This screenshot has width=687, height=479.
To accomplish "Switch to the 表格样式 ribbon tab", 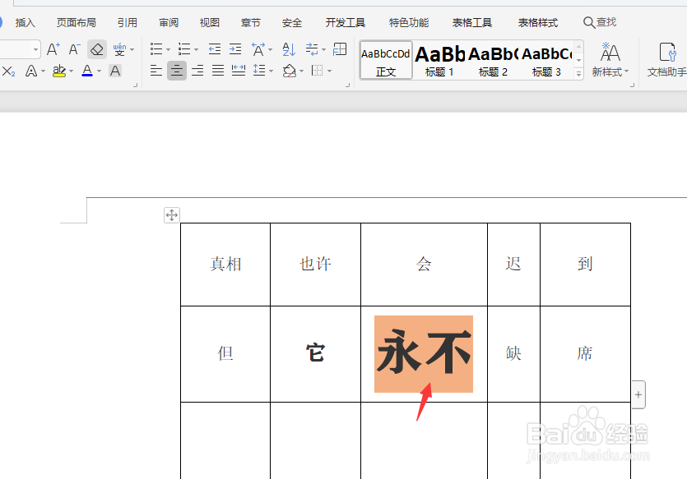I will point(537,22).
